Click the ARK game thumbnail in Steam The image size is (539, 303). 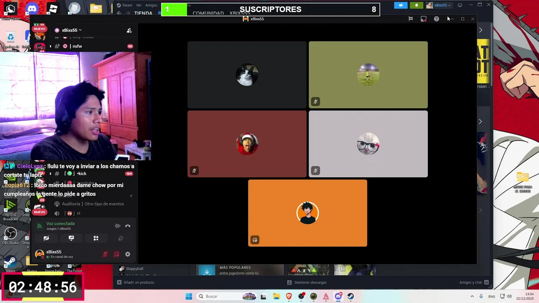[309, 270]
